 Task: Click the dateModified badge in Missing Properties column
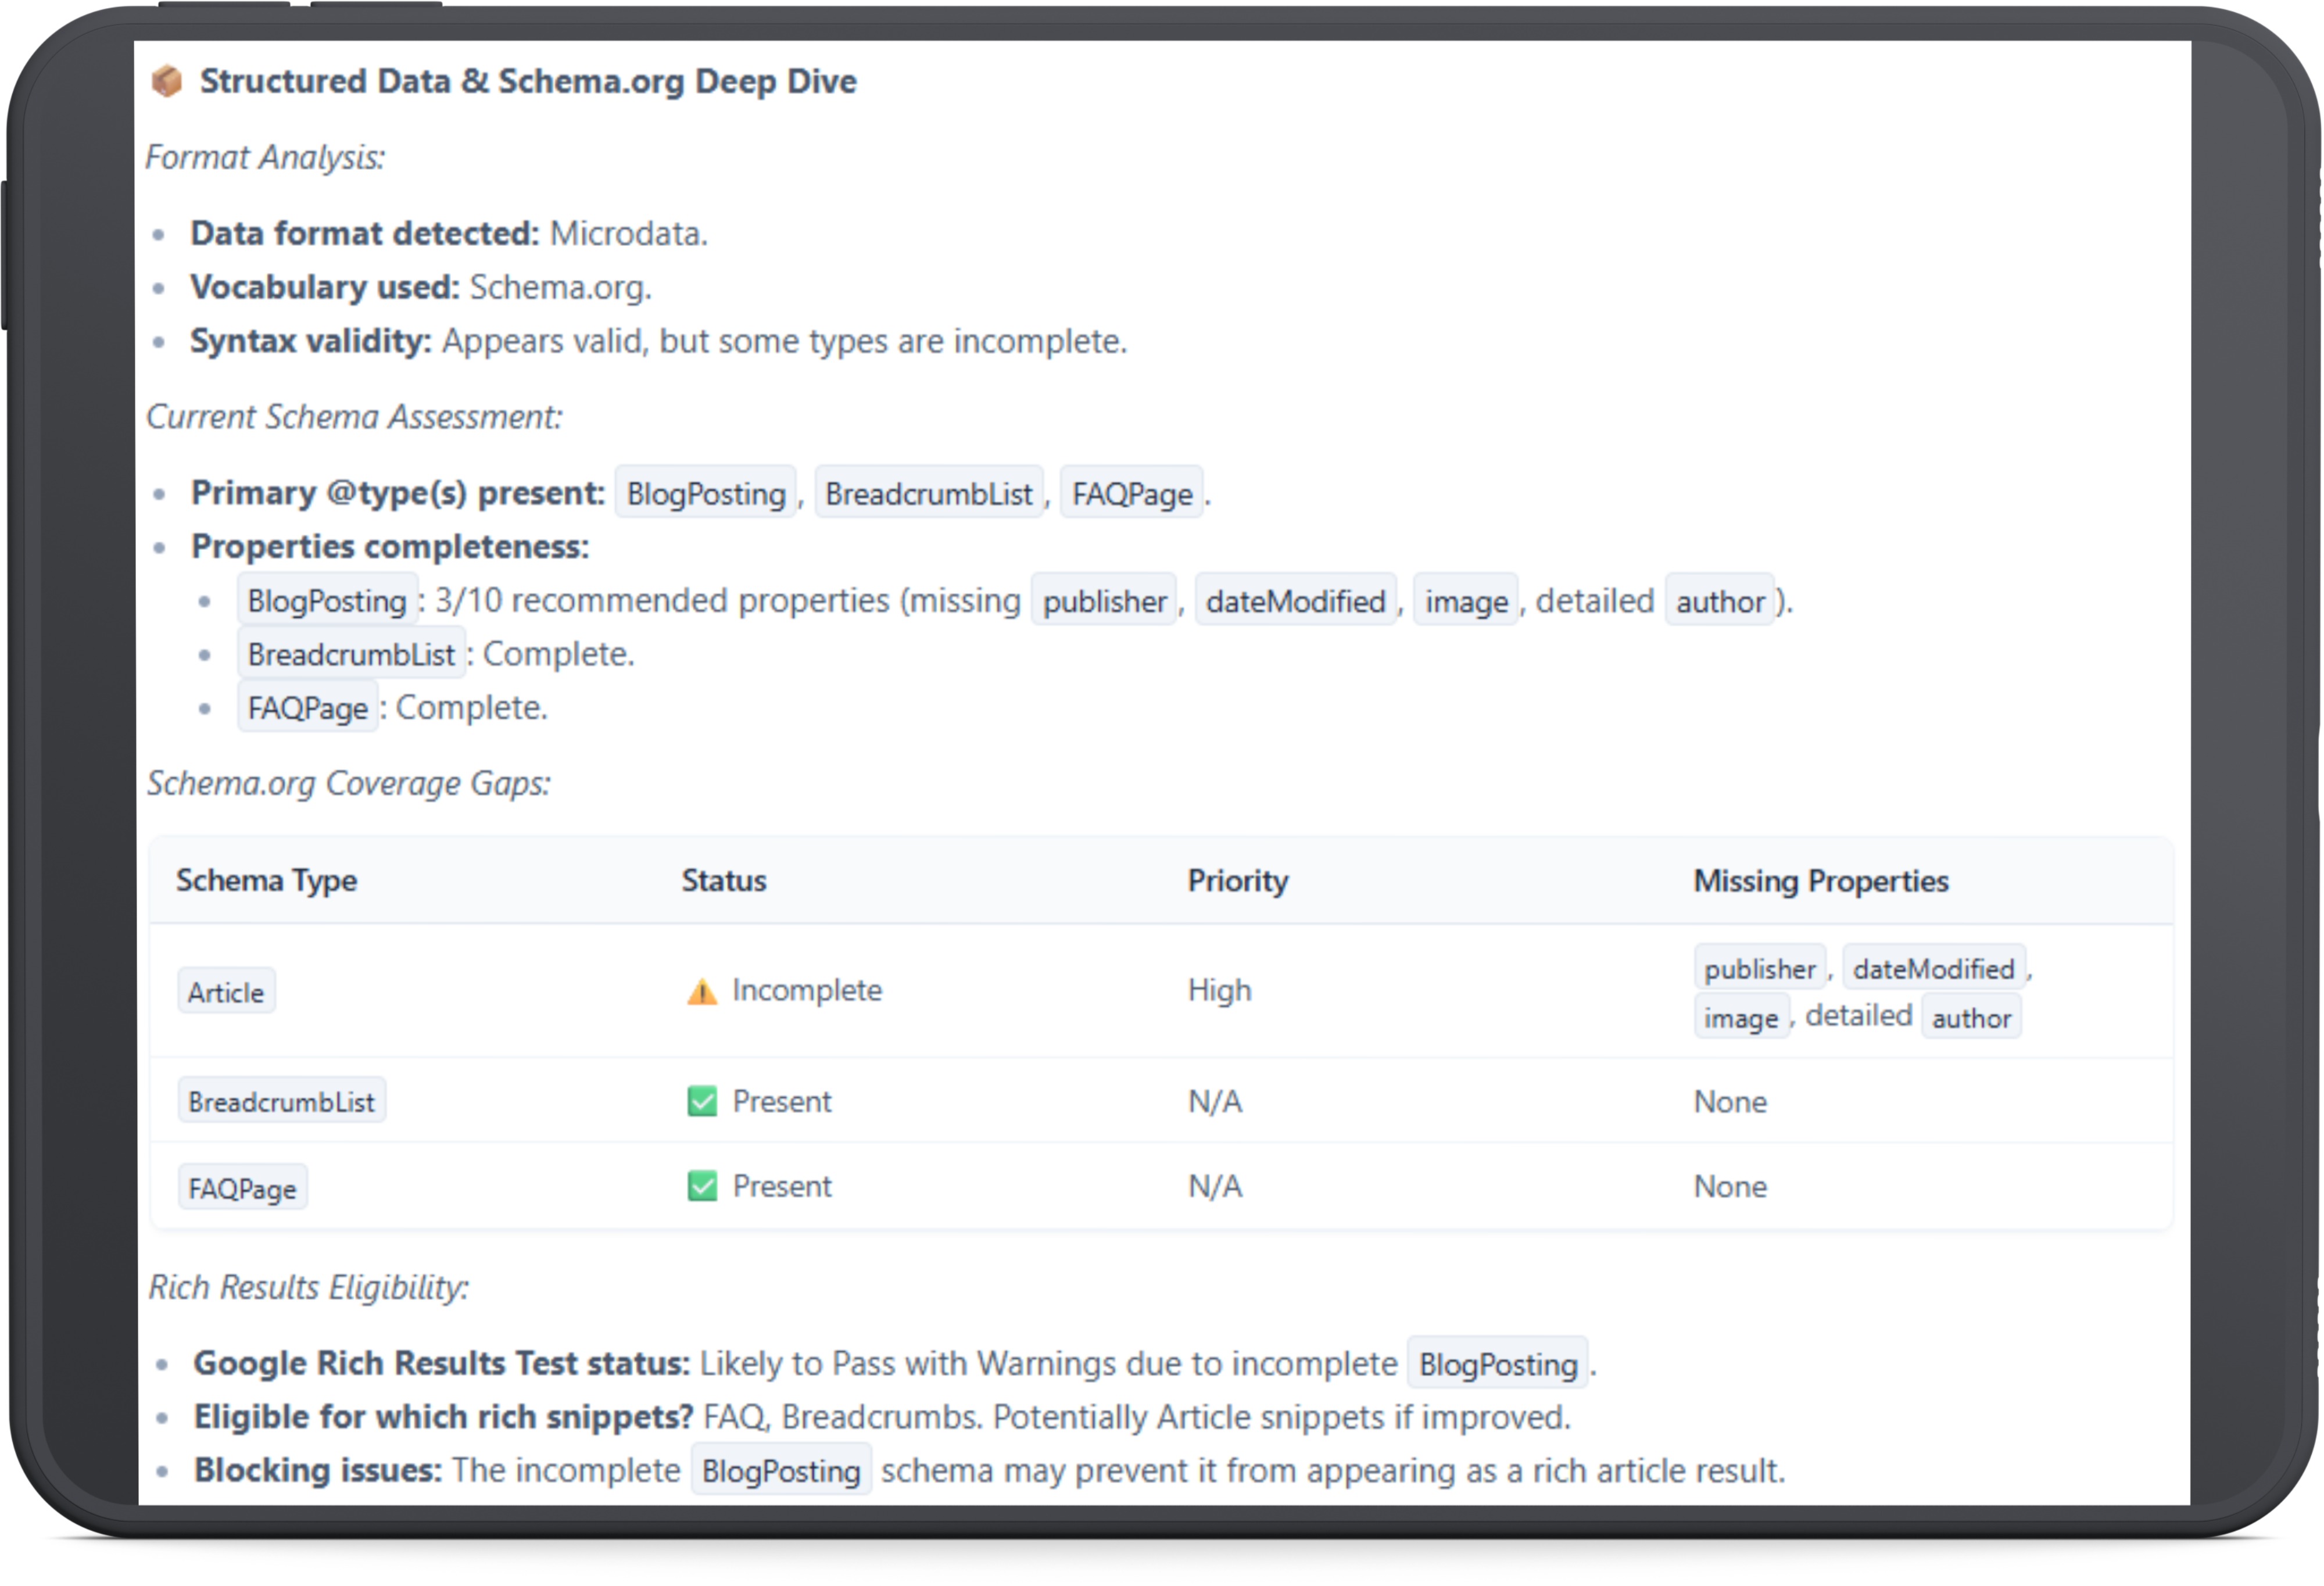(1935, 967)
